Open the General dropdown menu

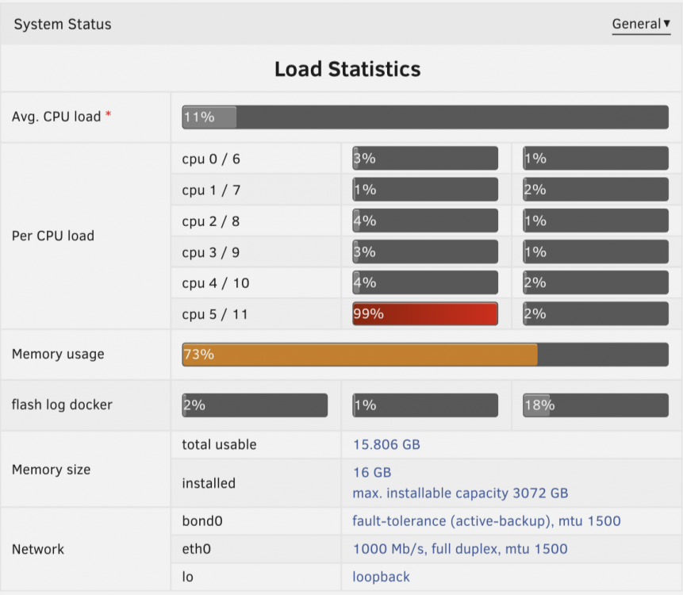coord(641,24)
